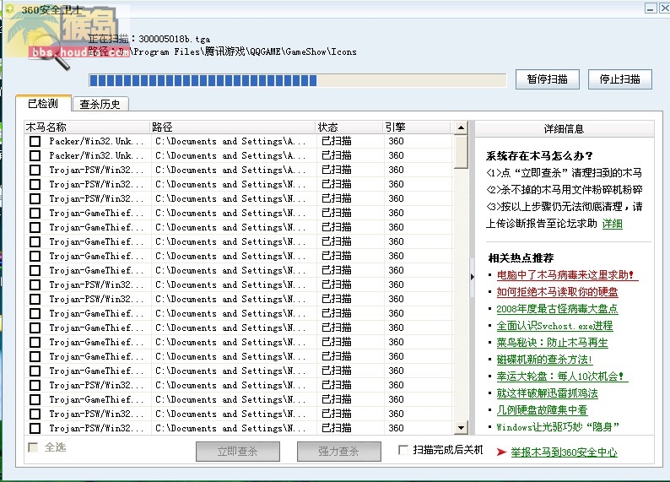Click the 详细信息 panel header
The image size is (670, 482).
pos(564,128)
